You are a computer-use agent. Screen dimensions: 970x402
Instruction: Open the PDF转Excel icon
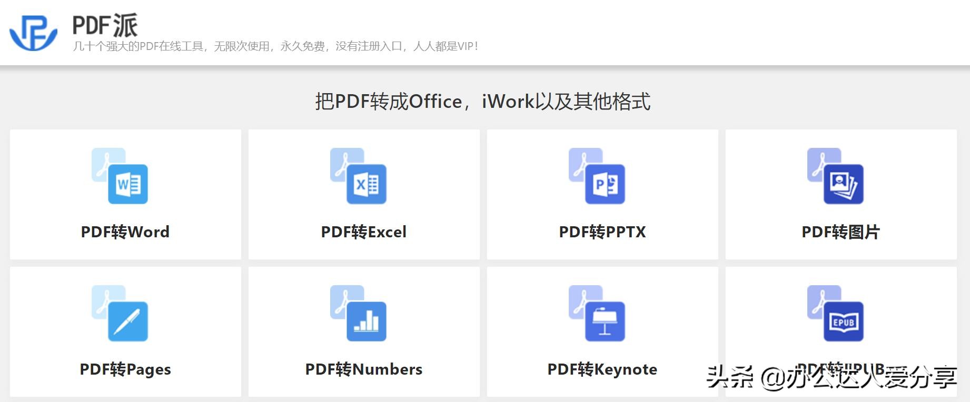pyautogui.click(x=359, y=176)
